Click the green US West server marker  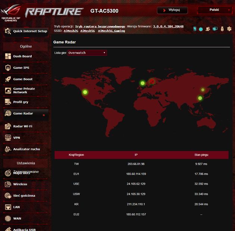pyautogui.click(x=85, y=92)
